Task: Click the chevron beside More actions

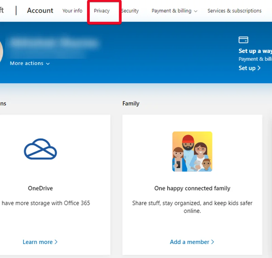Action: 48,64
